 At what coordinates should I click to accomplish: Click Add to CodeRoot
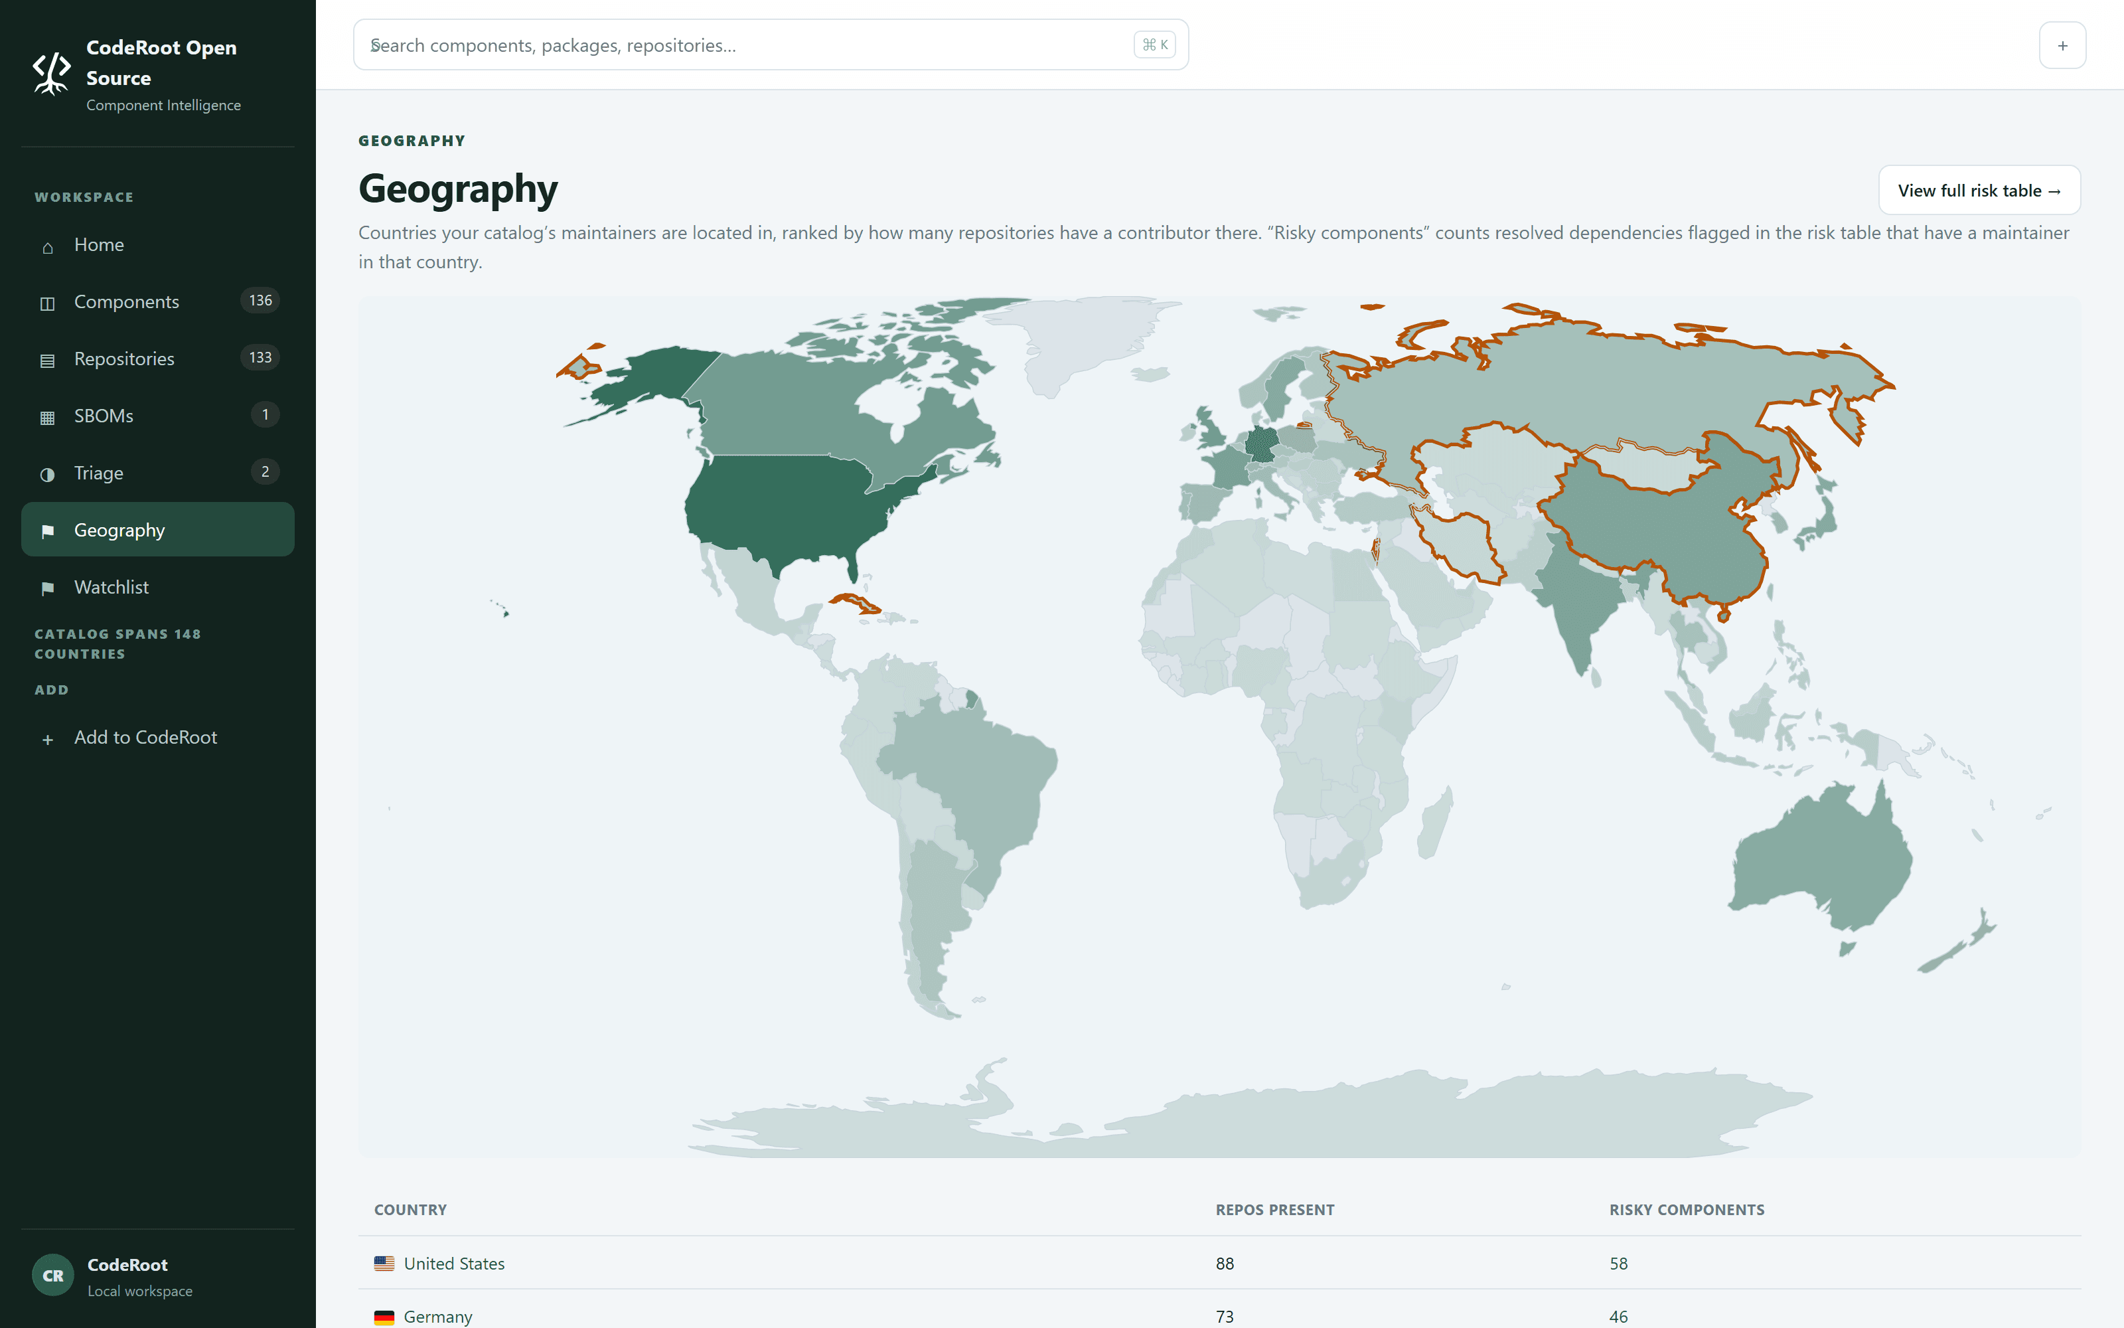pyautogui.click(x=158, y=737)
